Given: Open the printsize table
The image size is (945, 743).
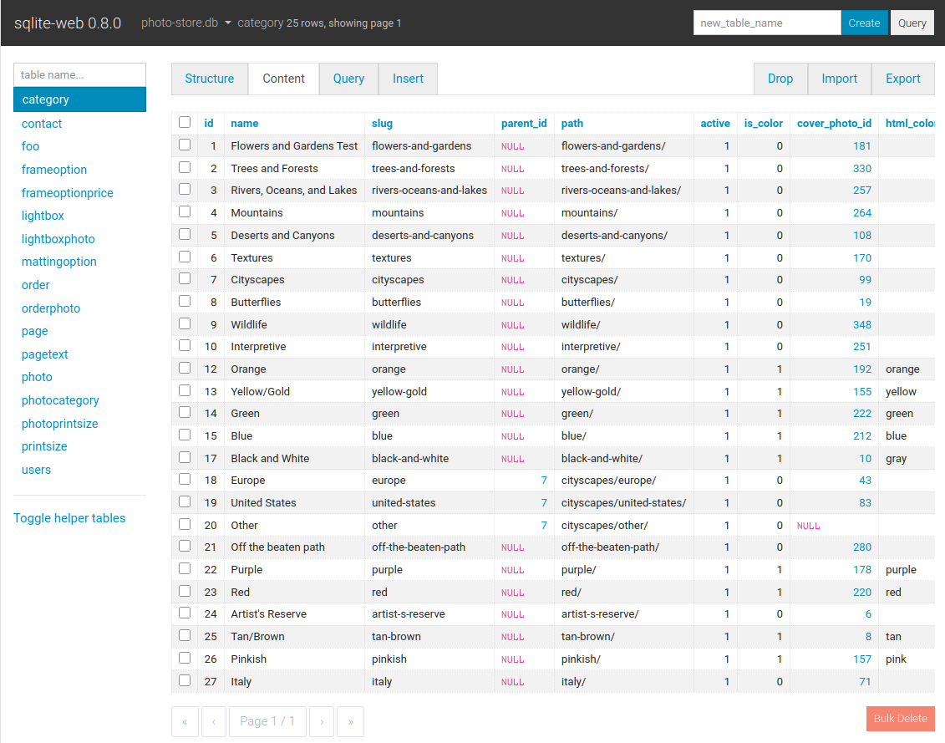Looking at the screenshot, I should click(44, 447).
